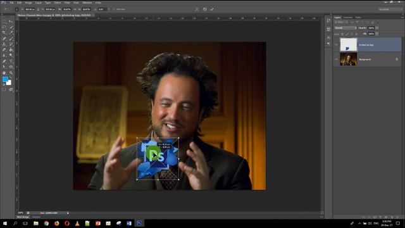Screen dimensions: 405x228
Task: Select the Crop tool
Action: tap(4, 33)
